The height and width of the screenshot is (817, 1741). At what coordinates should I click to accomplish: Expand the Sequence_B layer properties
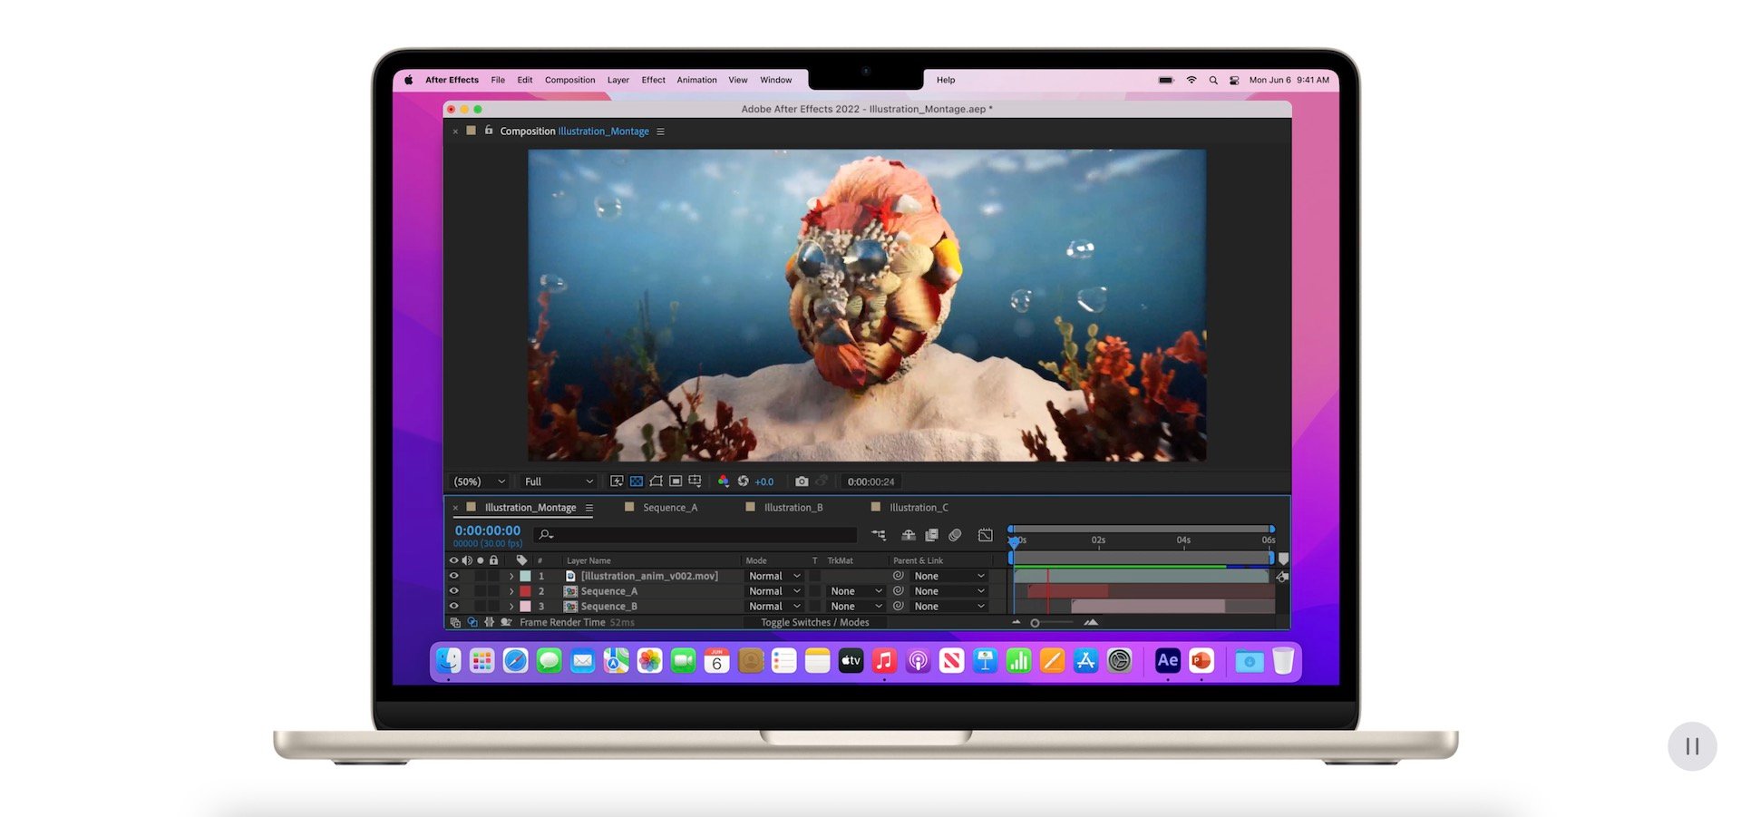click(x=511, y=606)
